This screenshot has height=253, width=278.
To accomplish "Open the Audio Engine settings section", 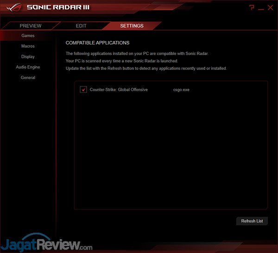I will coord(28,67).
